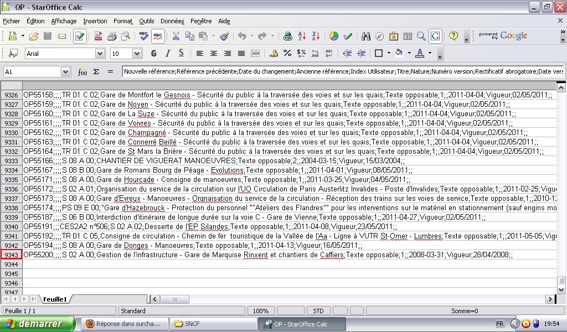The height and width of the screenshot is (332, 567).
Task: Export the sheet directly as PDF
Action: click(x=98, y=37)
